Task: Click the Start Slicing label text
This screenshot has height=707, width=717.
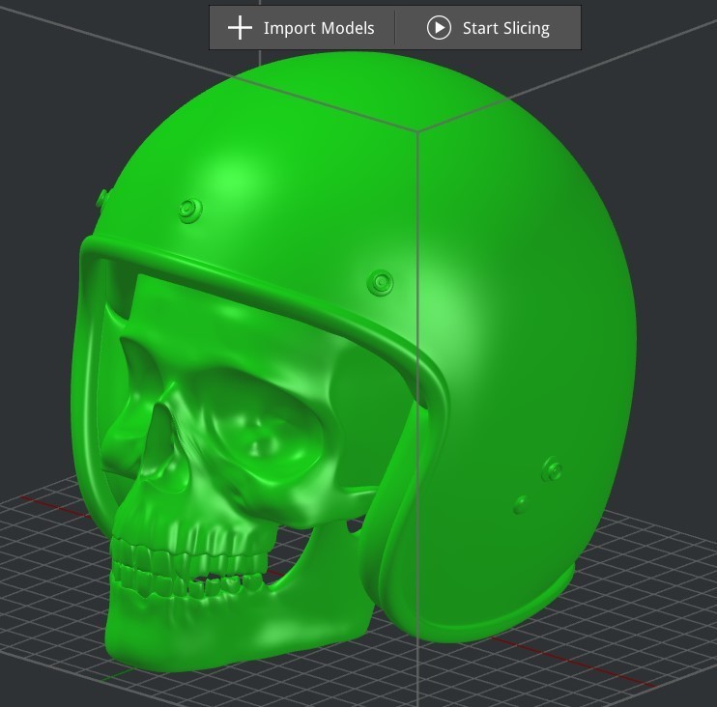Action: click(x=505, y=28)
